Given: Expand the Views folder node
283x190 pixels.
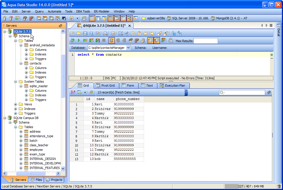Looking at the screenshot, I should tap(16, 104).
